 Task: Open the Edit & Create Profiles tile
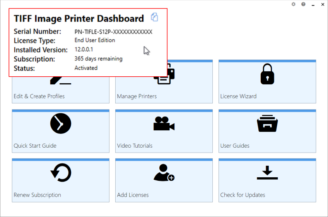61,90
